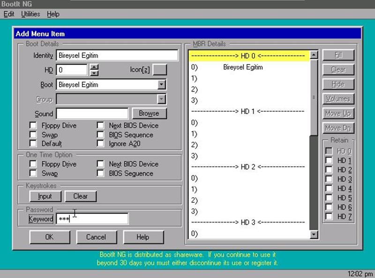The image size is (375, 278).
Task: Click Clear beside the MBR list
Action: 338,70
